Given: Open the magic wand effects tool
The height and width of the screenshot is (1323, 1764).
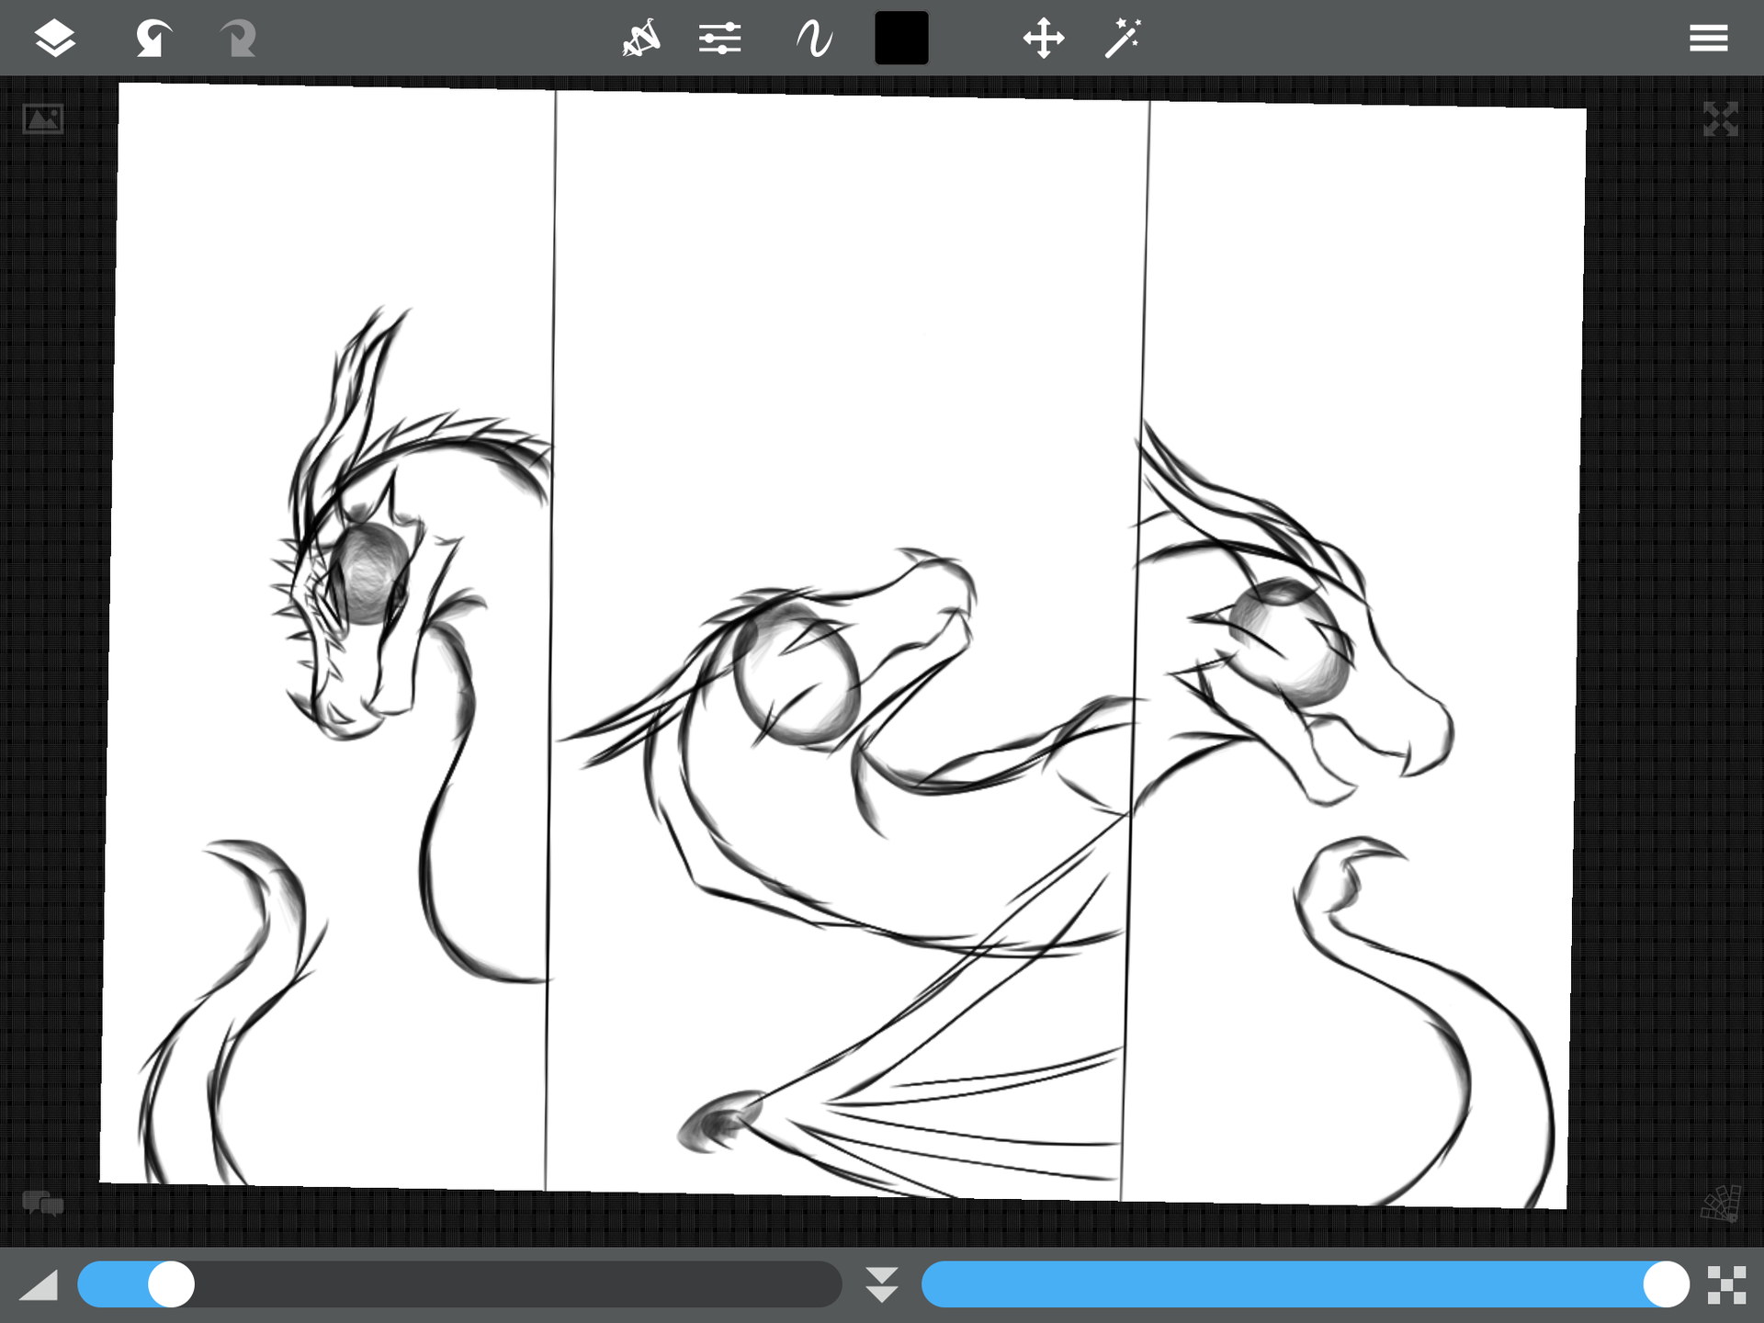Looking at the screenshot, I should click(1123, 38).
